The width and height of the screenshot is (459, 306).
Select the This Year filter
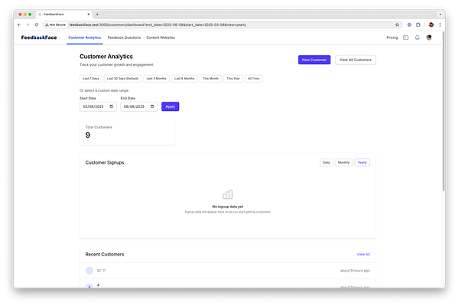233,79
